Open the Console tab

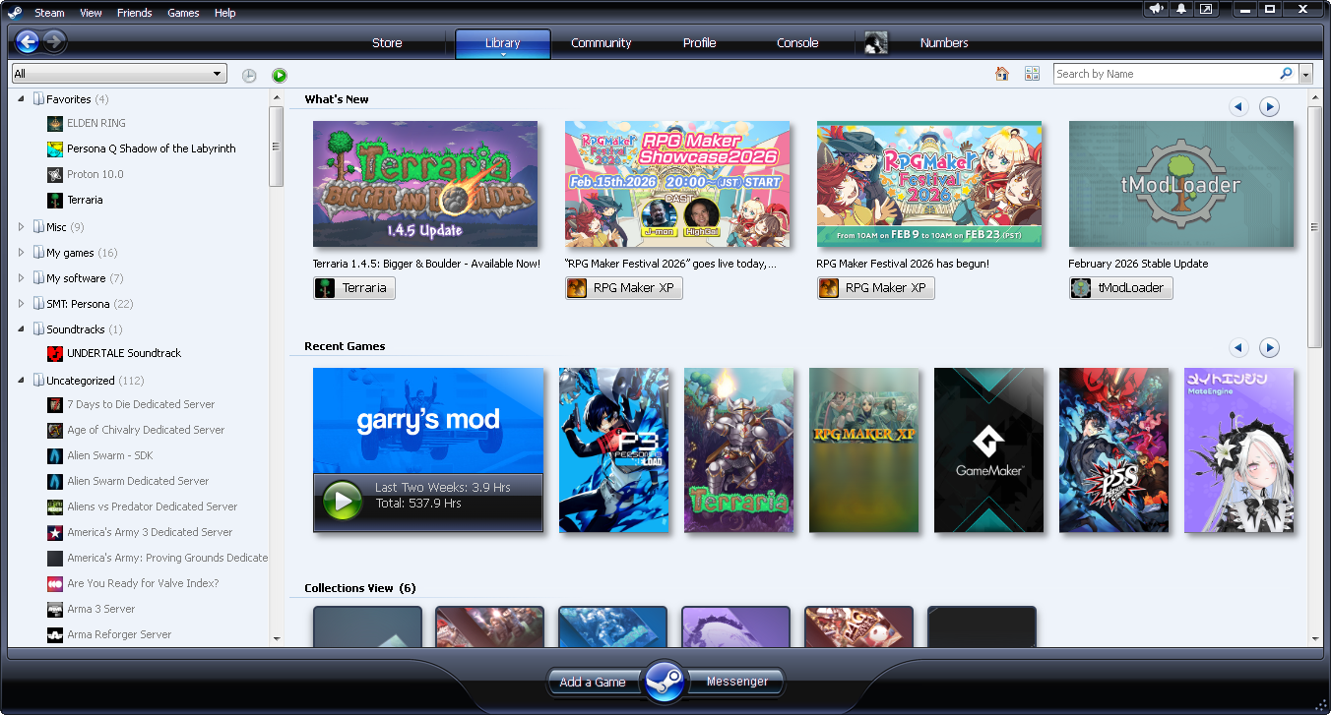tap(797, 43)
